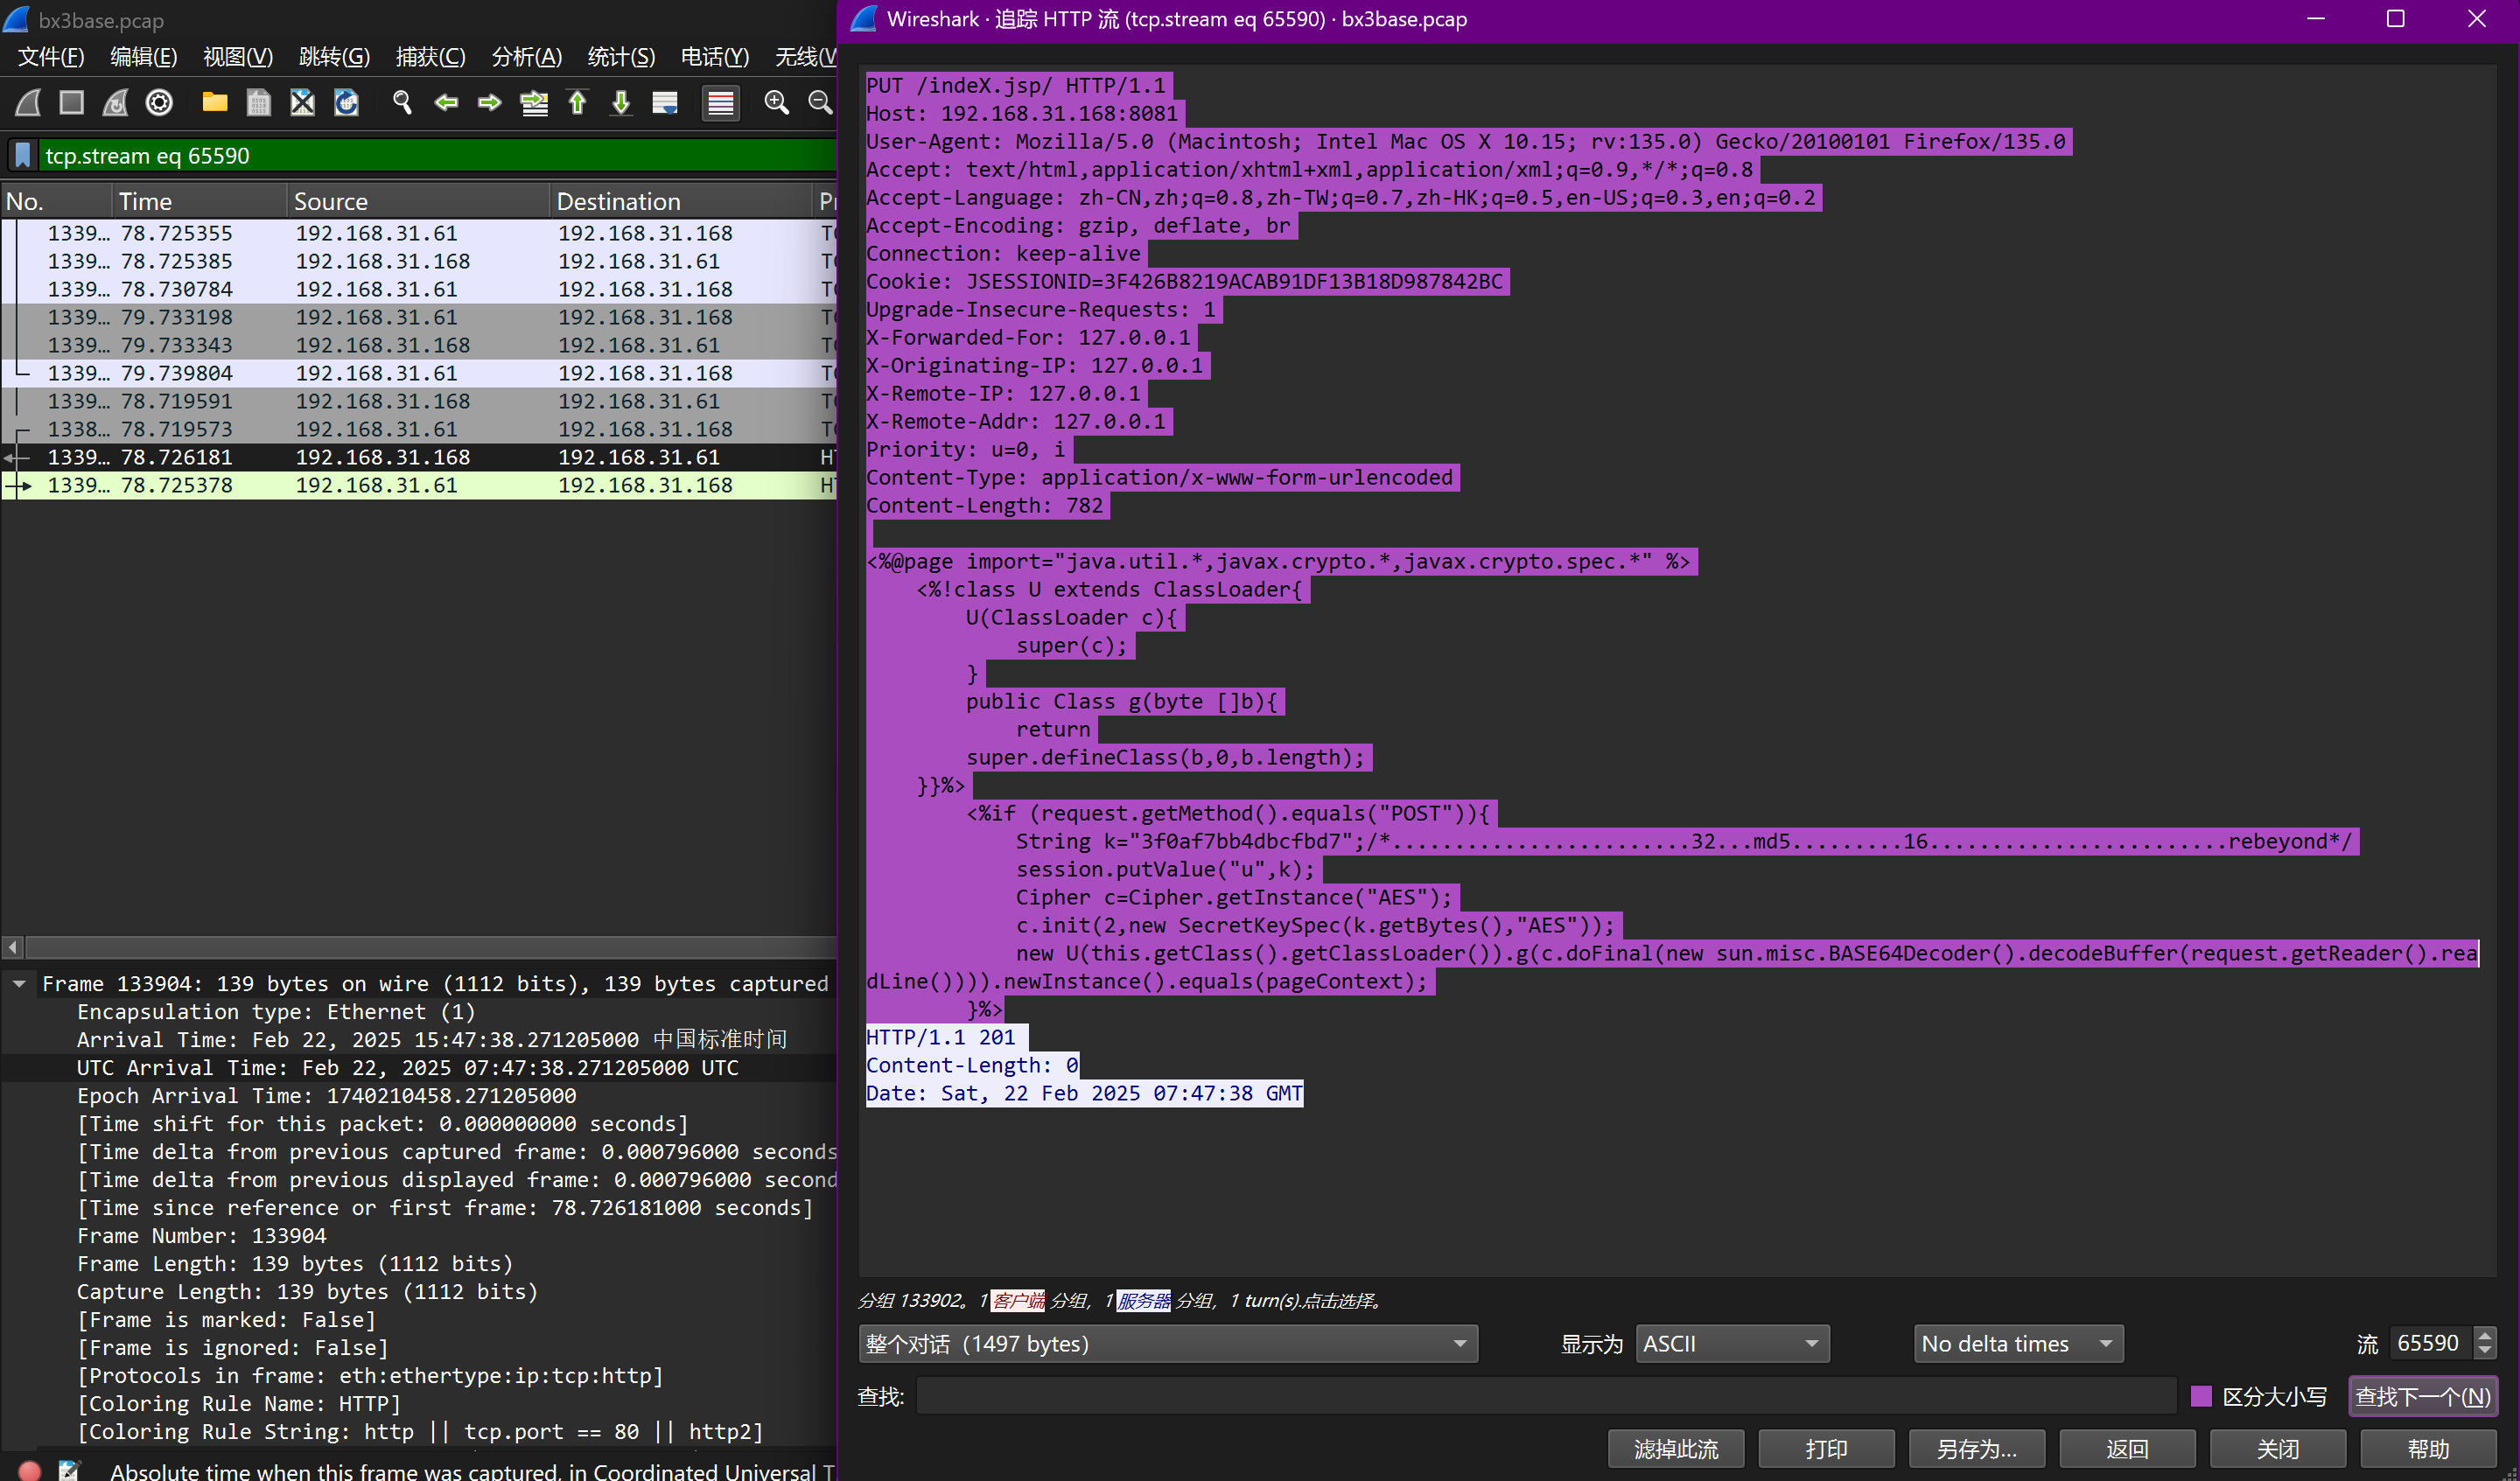Image resolution: width=2520 pixels, height=1481 pixels.
Task: Toggle the colorize packet list icon
Action: [720, 103]
